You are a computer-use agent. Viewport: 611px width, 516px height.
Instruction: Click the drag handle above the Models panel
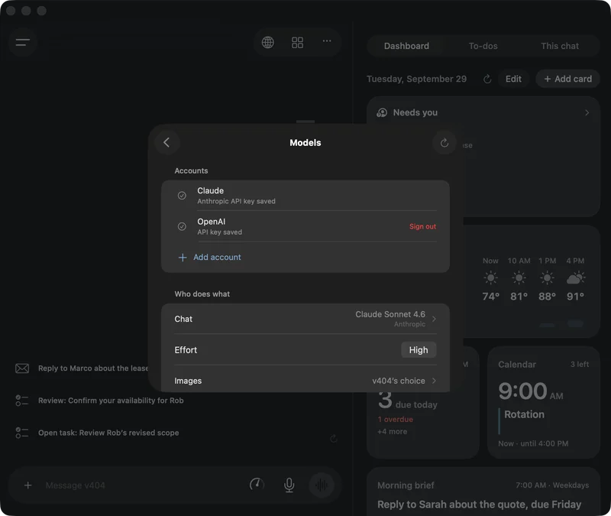pyautogui.click(x=305, y=122)
